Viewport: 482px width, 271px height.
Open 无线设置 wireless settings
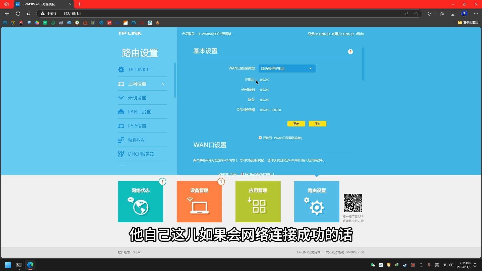click(x=142, y=98)
